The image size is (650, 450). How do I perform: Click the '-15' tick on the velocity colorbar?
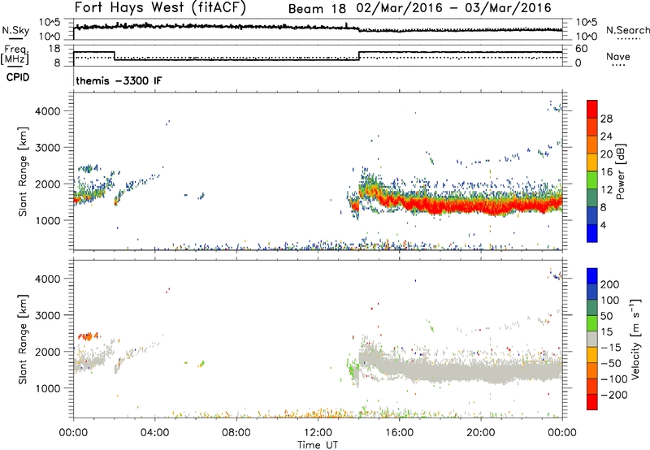pyautogui.click(x=611, y=347)
